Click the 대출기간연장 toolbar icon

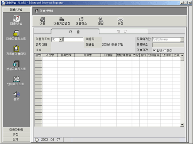(62, 19)
